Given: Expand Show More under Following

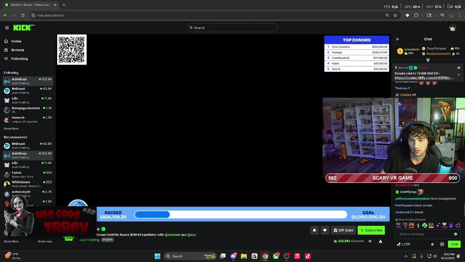Looking at the screenshot, I should click(11, 128).
